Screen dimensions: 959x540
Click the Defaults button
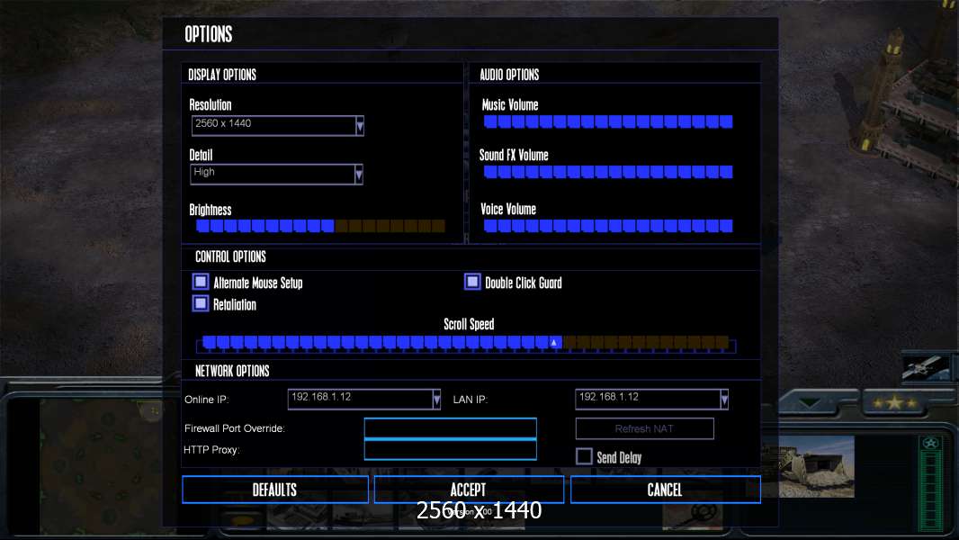275,490
